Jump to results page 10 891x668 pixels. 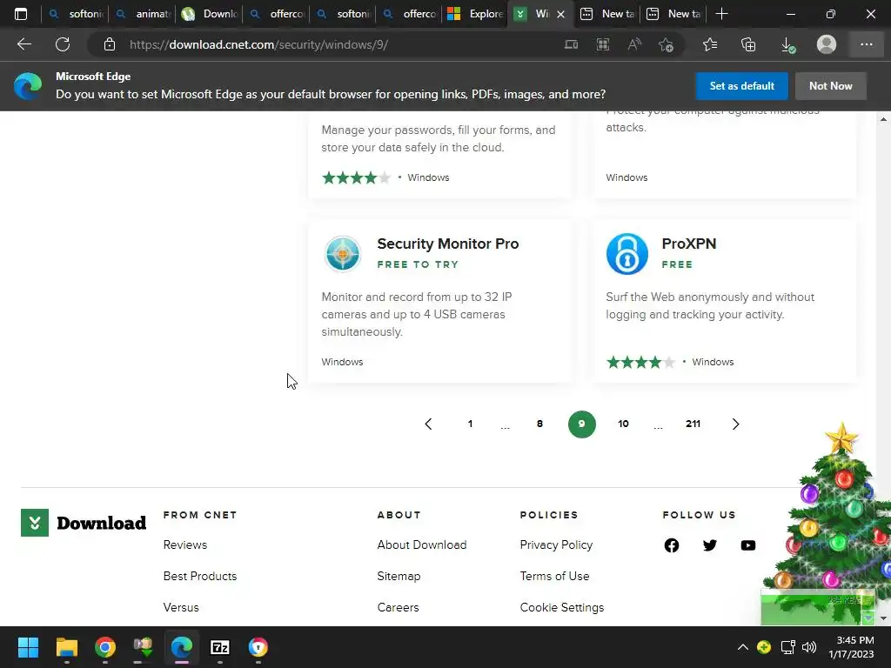coord(623,424)
